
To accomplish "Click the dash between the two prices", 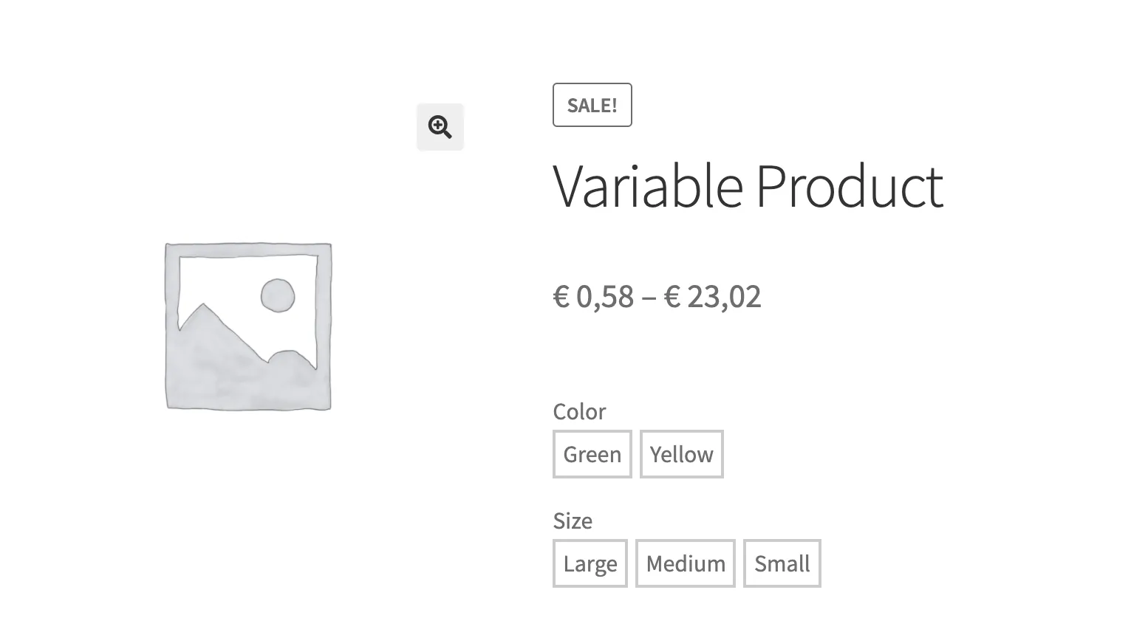I will [x=649, y=298].
